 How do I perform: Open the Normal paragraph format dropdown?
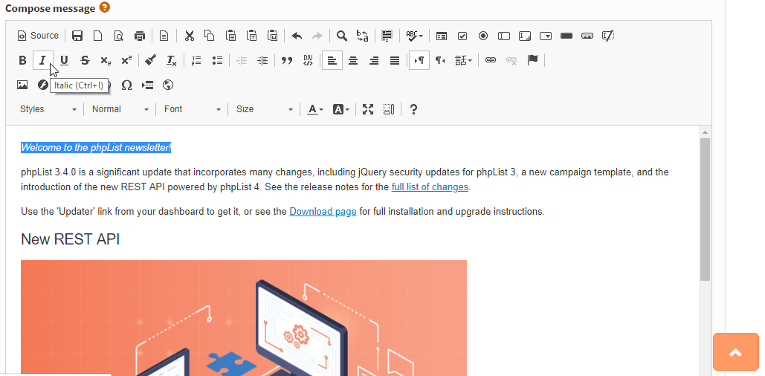120,109
